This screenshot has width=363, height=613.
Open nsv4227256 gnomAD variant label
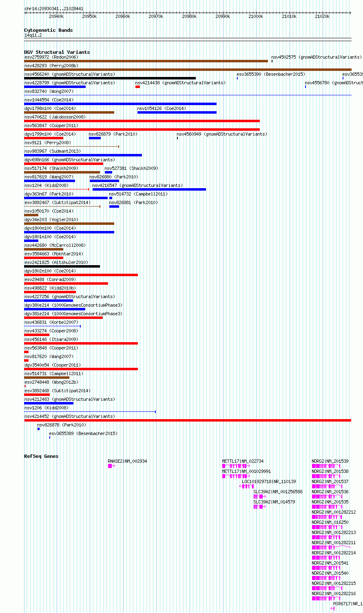point(69,297)
